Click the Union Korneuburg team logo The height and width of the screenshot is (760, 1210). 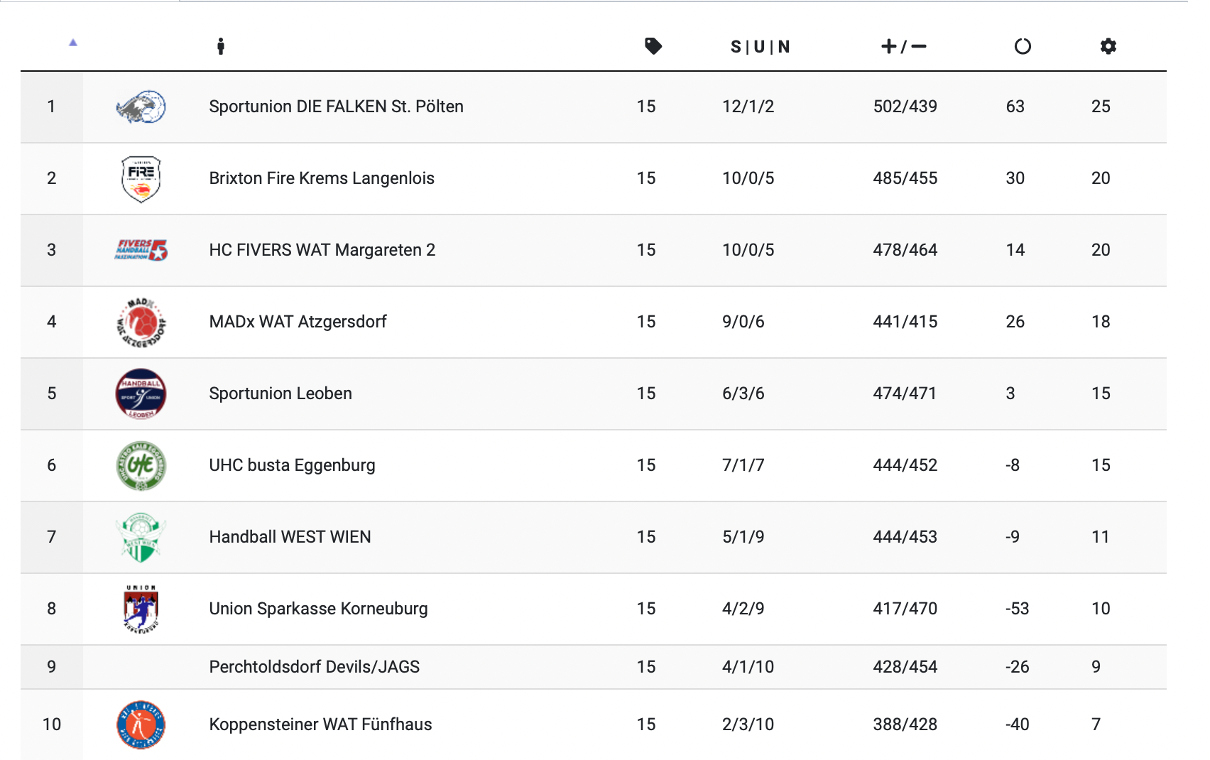point(141,609)
